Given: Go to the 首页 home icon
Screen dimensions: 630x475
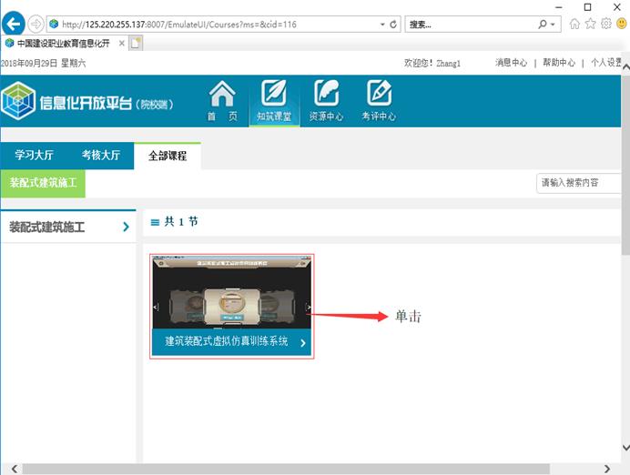Looking at the screenshot, I should pos(222,100).
